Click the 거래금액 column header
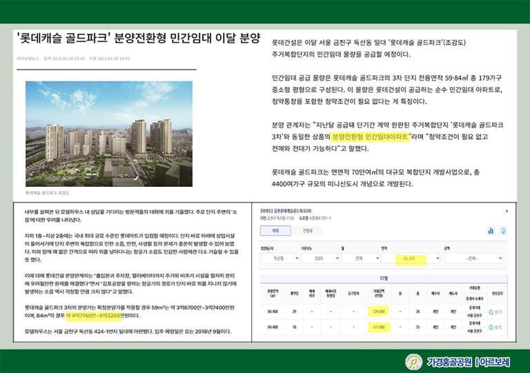 coord(379,293)
